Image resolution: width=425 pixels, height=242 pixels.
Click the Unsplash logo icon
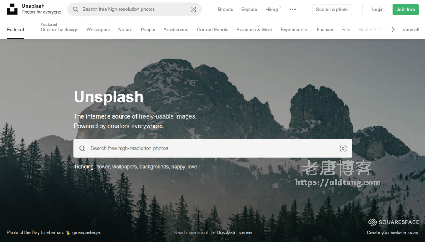pos(12,9)
